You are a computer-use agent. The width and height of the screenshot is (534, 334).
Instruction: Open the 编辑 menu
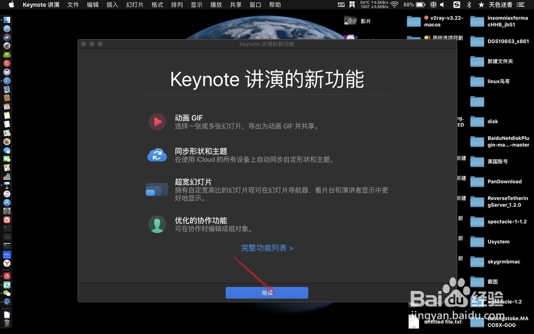pyautogui.click(x=92, y=5)
